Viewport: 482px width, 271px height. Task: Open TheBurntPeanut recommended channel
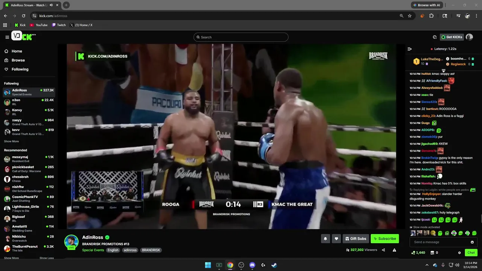click(x=29, y=248)
